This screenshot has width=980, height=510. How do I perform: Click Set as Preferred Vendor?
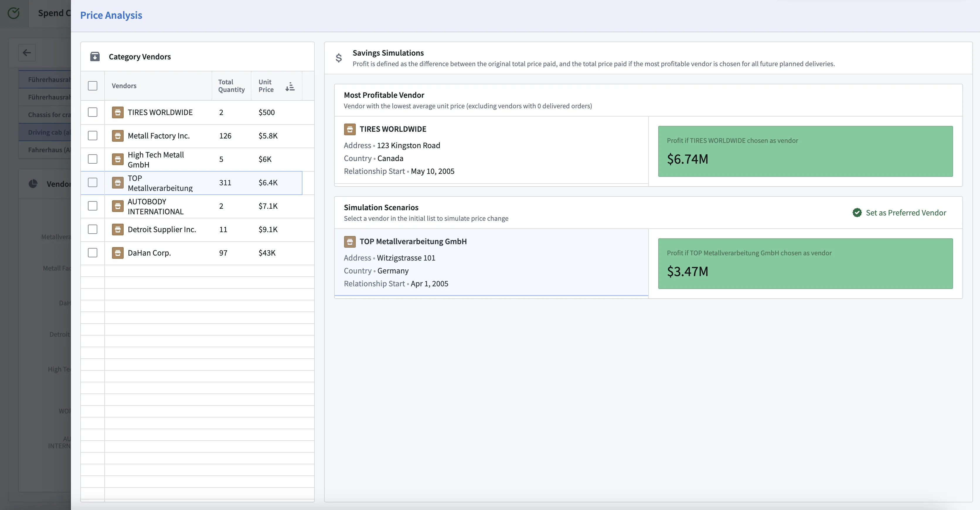point(906,213)
